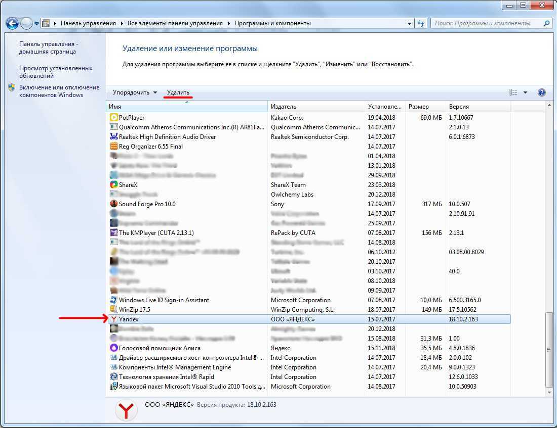This screenshot has height=428, width=557.
Task: Click Программы и компоненты breadcrumb segment
Action: pos(272,23)
